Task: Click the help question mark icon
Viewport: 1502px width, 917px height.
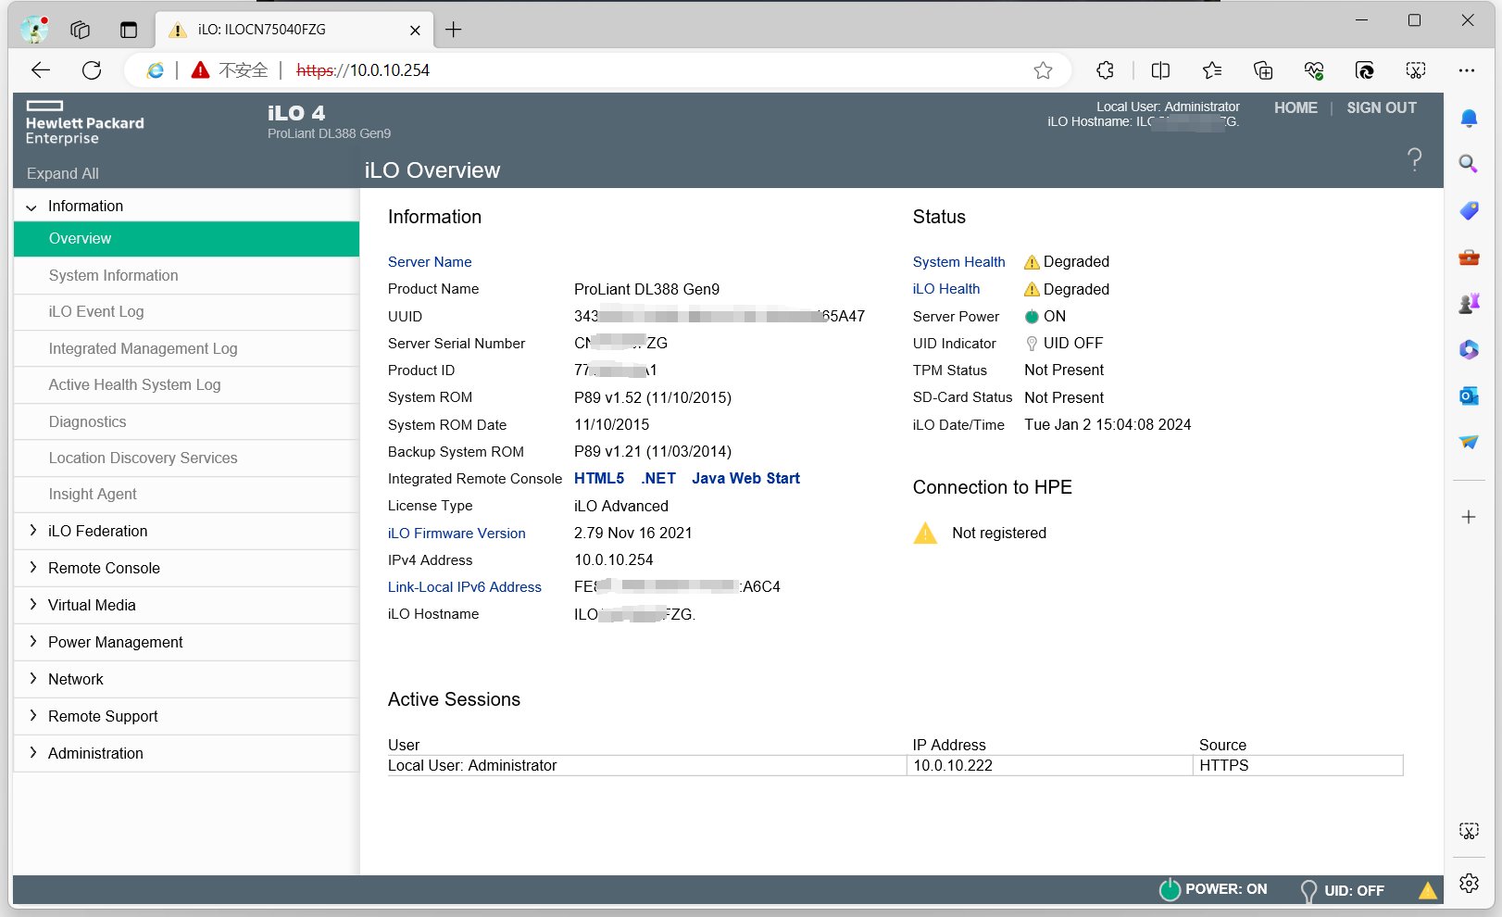Action: (x=1414, y=159)
